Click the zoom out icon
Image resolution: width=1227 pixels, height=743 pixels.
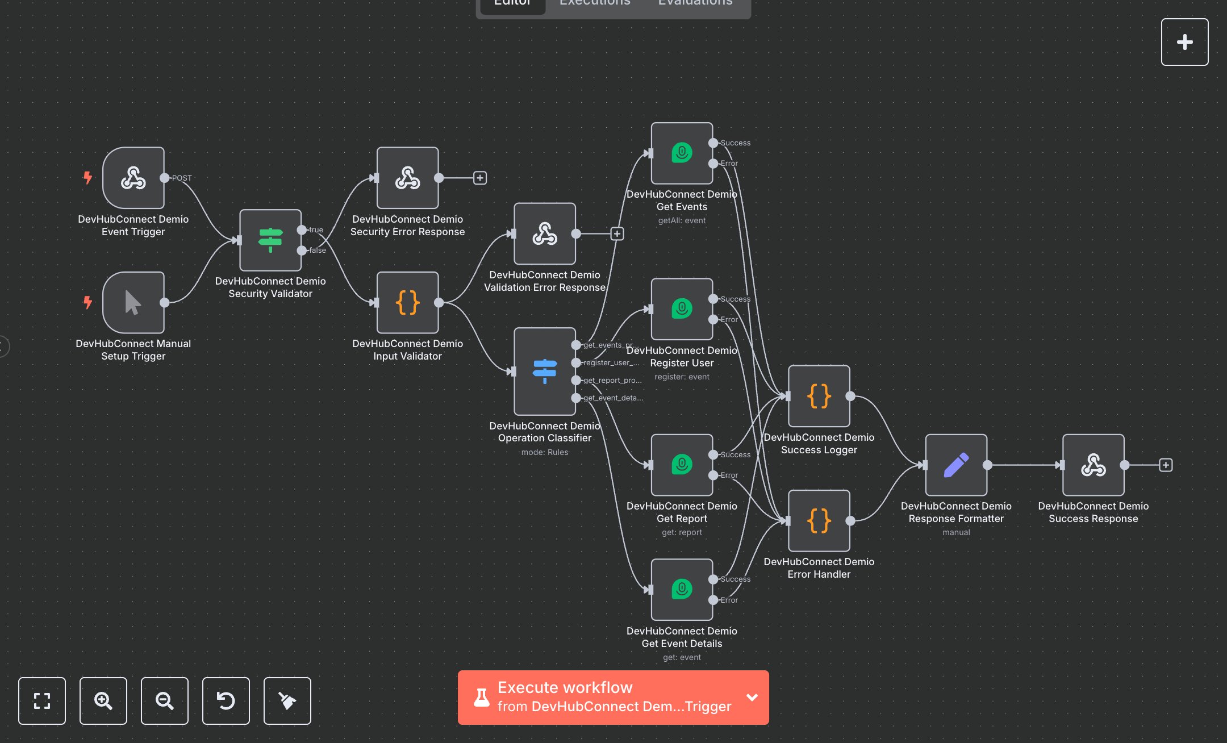tap(164, 701)
